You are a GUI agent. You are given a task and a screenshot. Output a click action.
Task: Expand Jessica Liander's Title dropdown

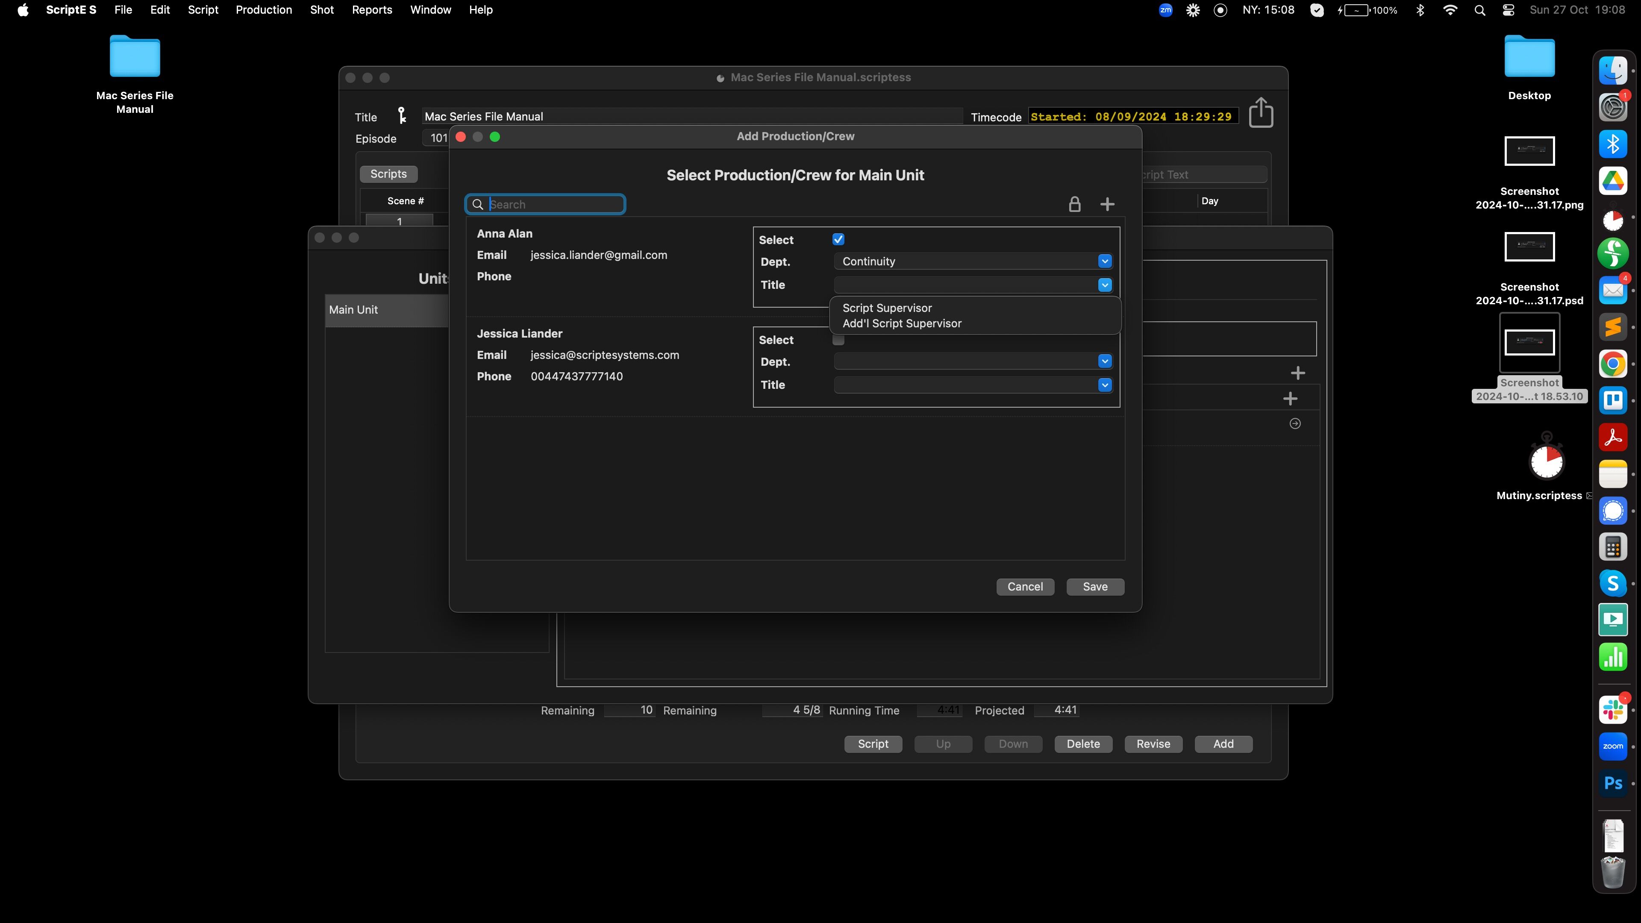(x=1105, y=385)
